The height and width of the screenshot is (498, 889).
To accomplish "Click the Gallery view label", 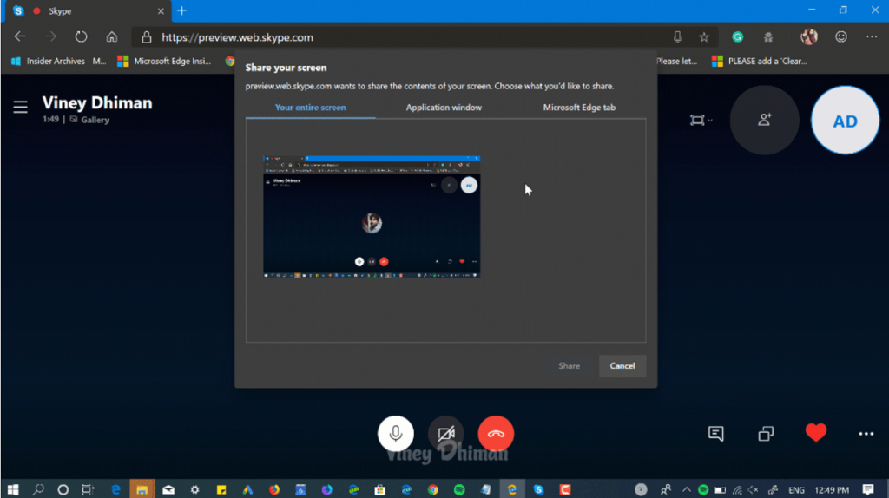I will 95,120.
